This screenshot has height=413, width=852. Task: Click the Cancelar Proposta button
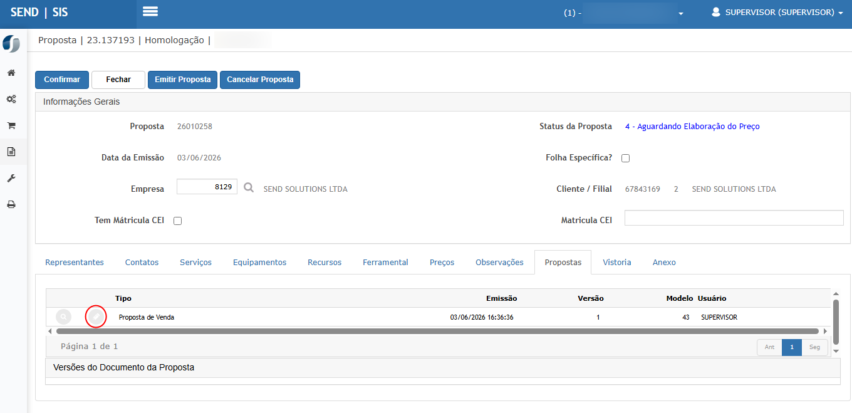click(x=260, y=80)
